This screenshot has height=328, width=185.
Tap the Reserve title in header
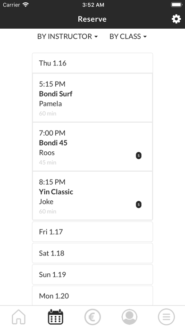[x=92, y=19]
